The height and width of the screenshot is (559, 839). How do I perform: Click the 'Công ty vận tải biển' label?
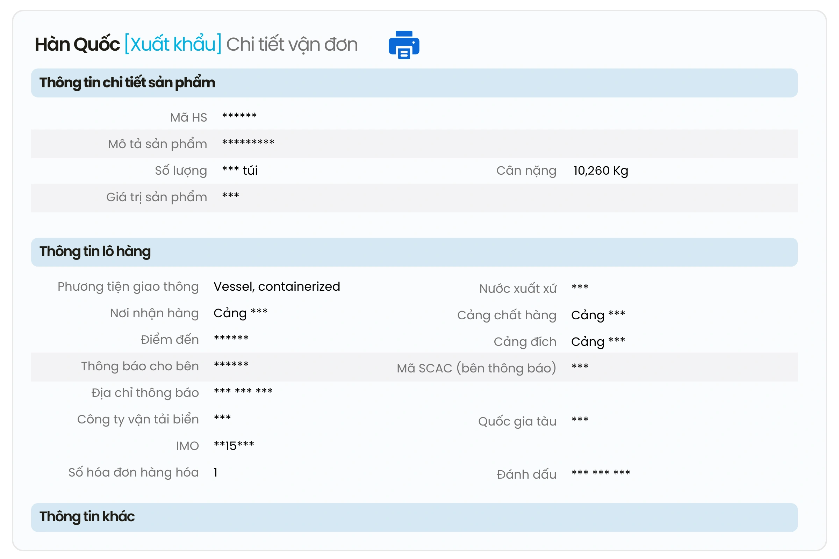tap(138, 420)
